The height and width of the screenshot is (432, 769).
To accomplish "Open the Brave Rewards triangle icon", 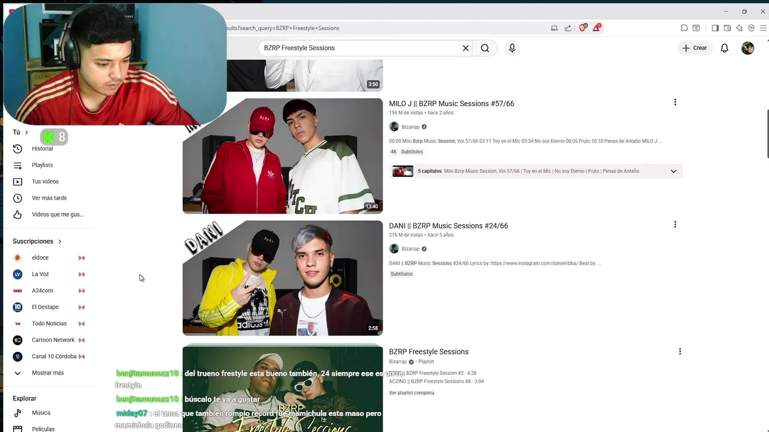I will (x=597, y=28).
